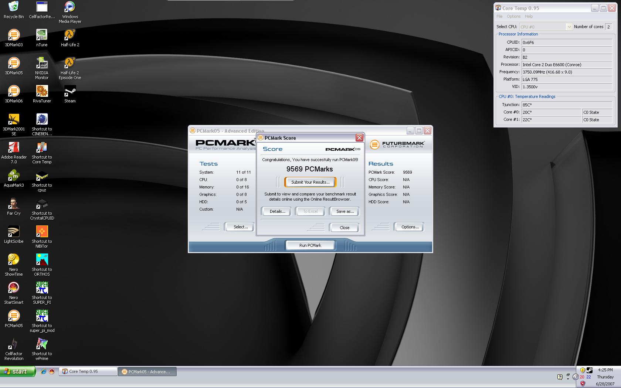Switch to PCMark05 taskbar item
The width and height of the screenshot is (621, 388).
147,371
